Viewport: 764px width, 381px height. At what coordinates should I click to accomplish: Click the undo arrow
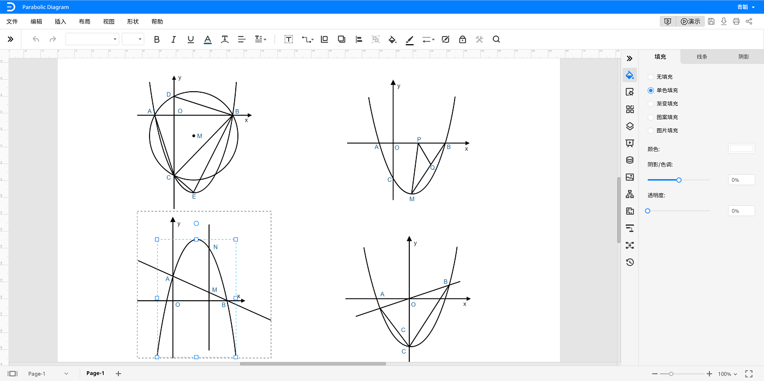[x=36, y=39]
